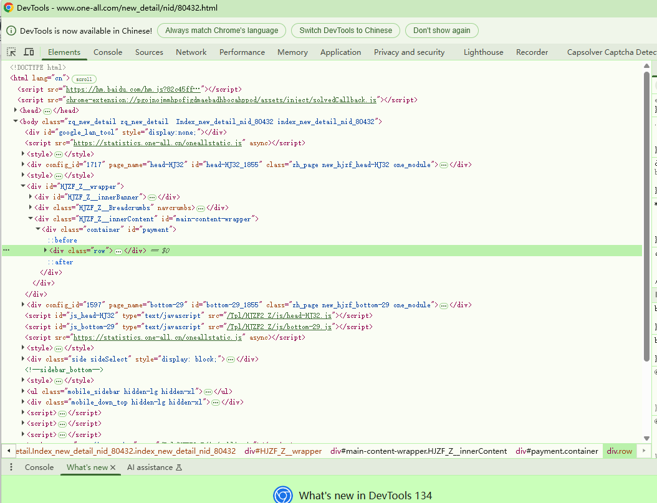
Task: Expand the div class row node
Action: (x=46, y=251)
